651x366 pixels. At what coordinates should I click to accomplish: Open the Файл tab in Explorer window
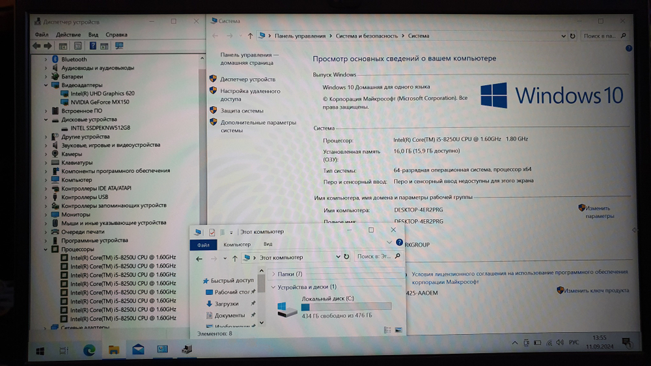coord(203,245)
